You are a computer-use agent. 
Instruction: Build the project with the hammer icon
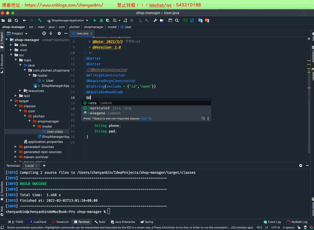click(x=40, y=20)
